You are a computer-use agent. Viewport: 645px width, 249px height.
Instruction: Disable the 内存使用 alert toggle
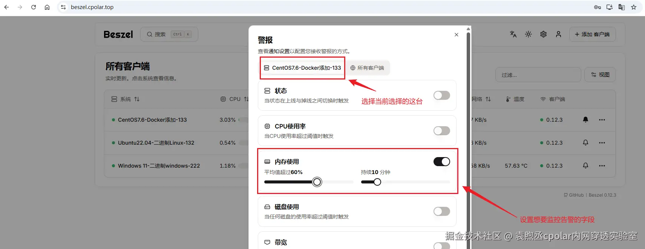[x=442, y=162]
